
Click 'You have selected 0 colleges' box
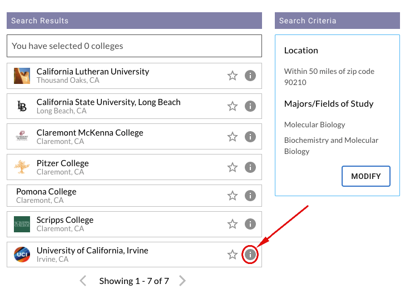pos(134,46)
